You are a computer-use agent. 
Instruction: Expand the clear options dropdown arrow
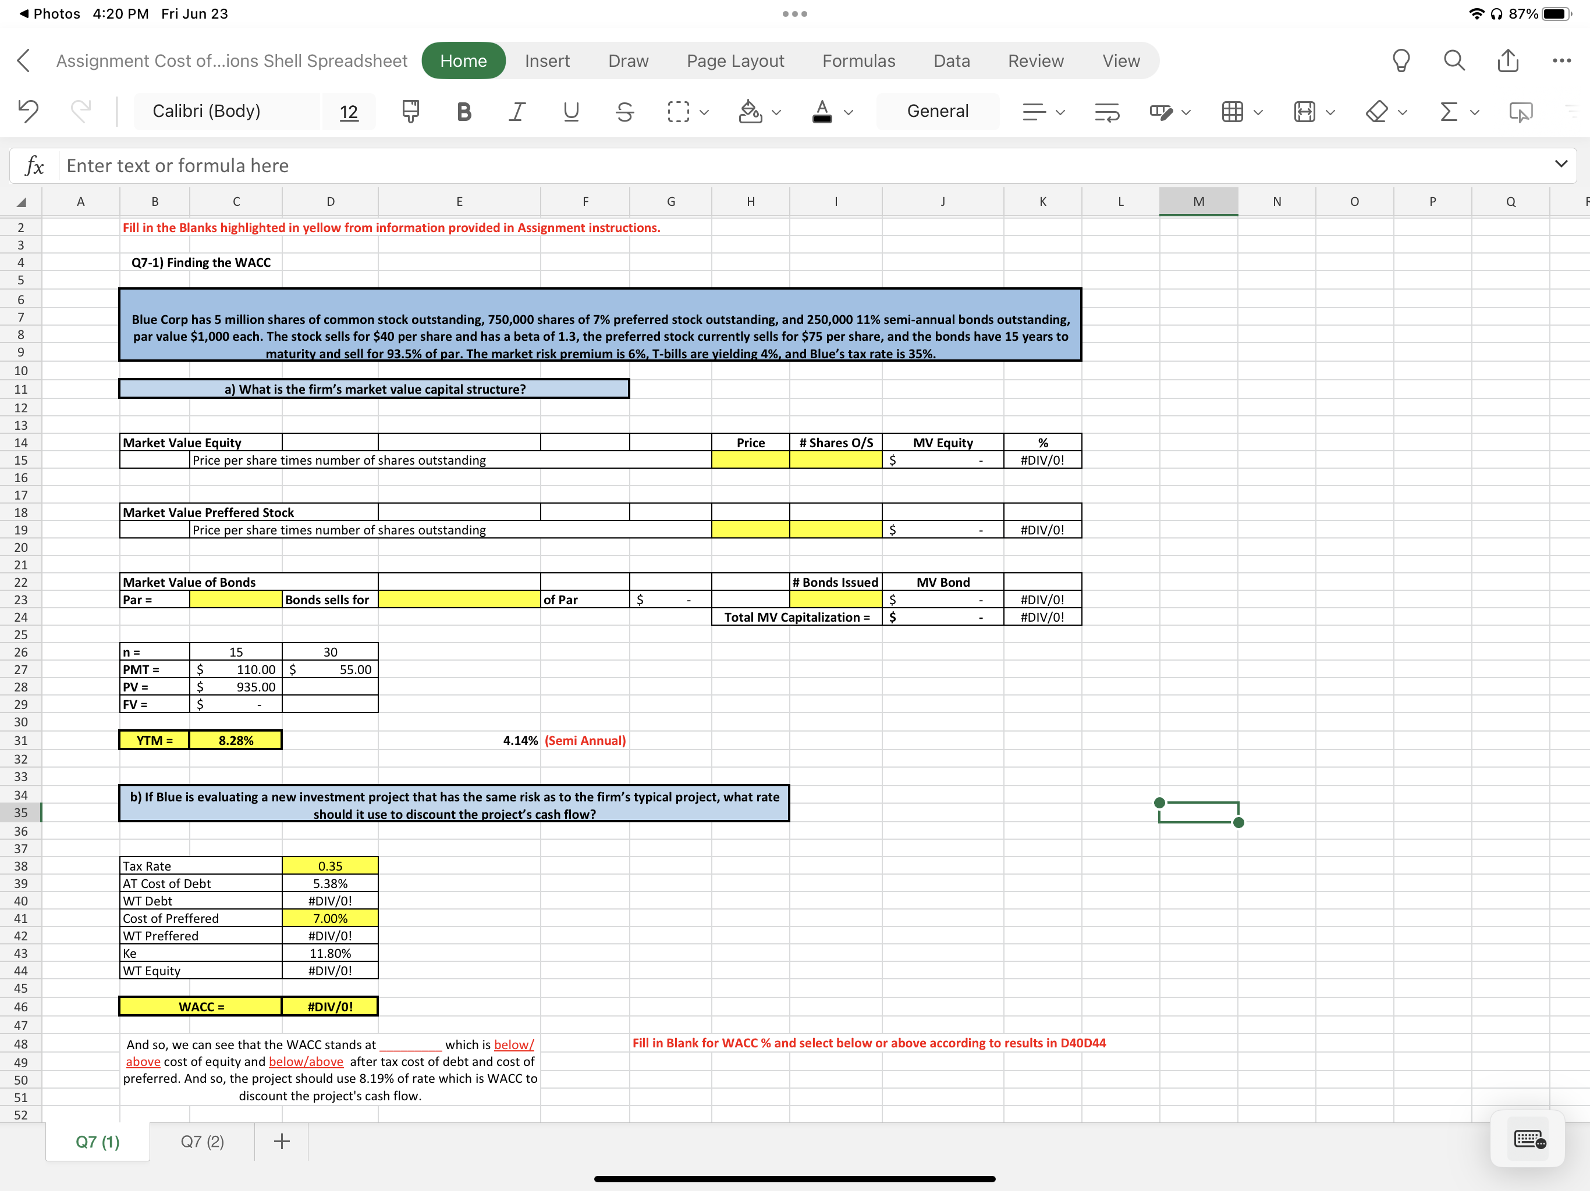tap(1403, 112)
